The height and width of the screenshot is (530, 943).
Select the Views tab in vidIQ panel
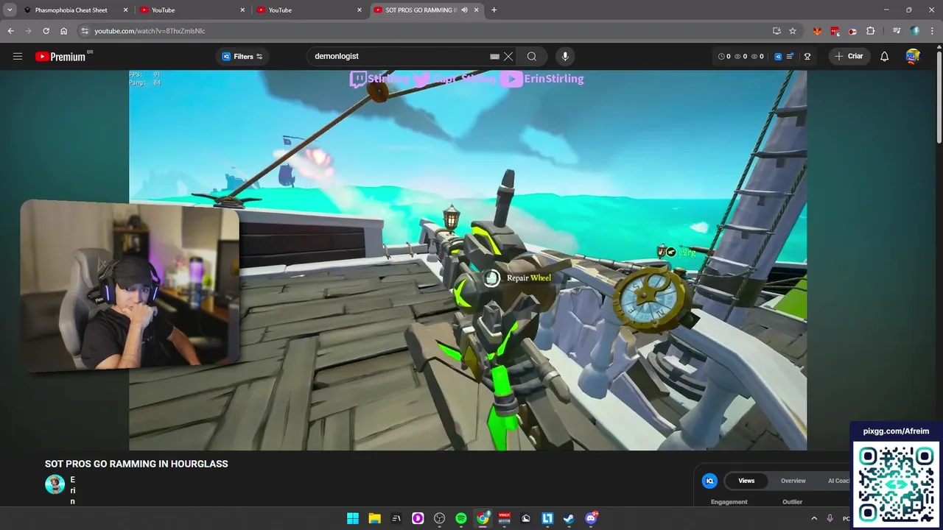click(746, 481)
